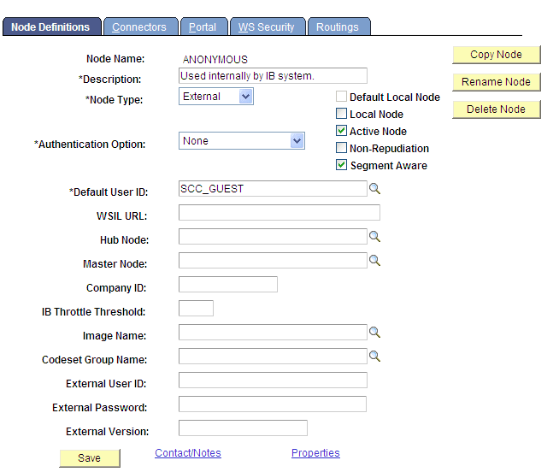This screenshot has height=472, width=559.
Task: Switch to the Connectors tab
Action: tap(140, 27)
